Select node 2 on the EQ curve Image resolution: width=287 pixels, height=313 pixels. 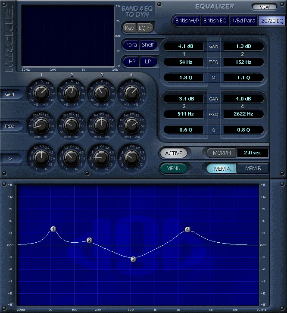89,240
